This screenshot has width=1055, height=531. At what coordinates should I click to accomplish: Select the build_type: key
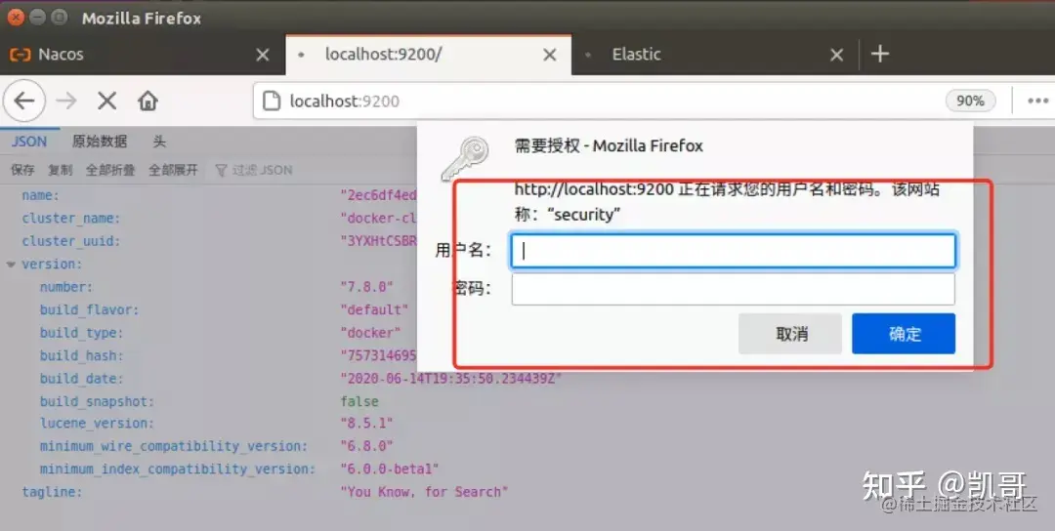(x=81, y=333)
